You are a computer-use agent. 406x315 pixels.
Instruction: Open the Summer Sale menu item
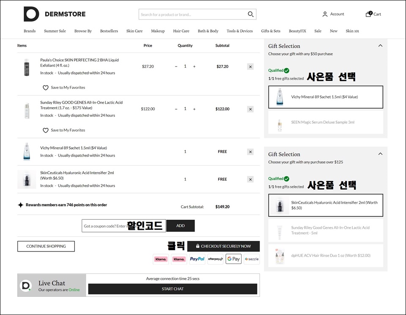(55, 31)
